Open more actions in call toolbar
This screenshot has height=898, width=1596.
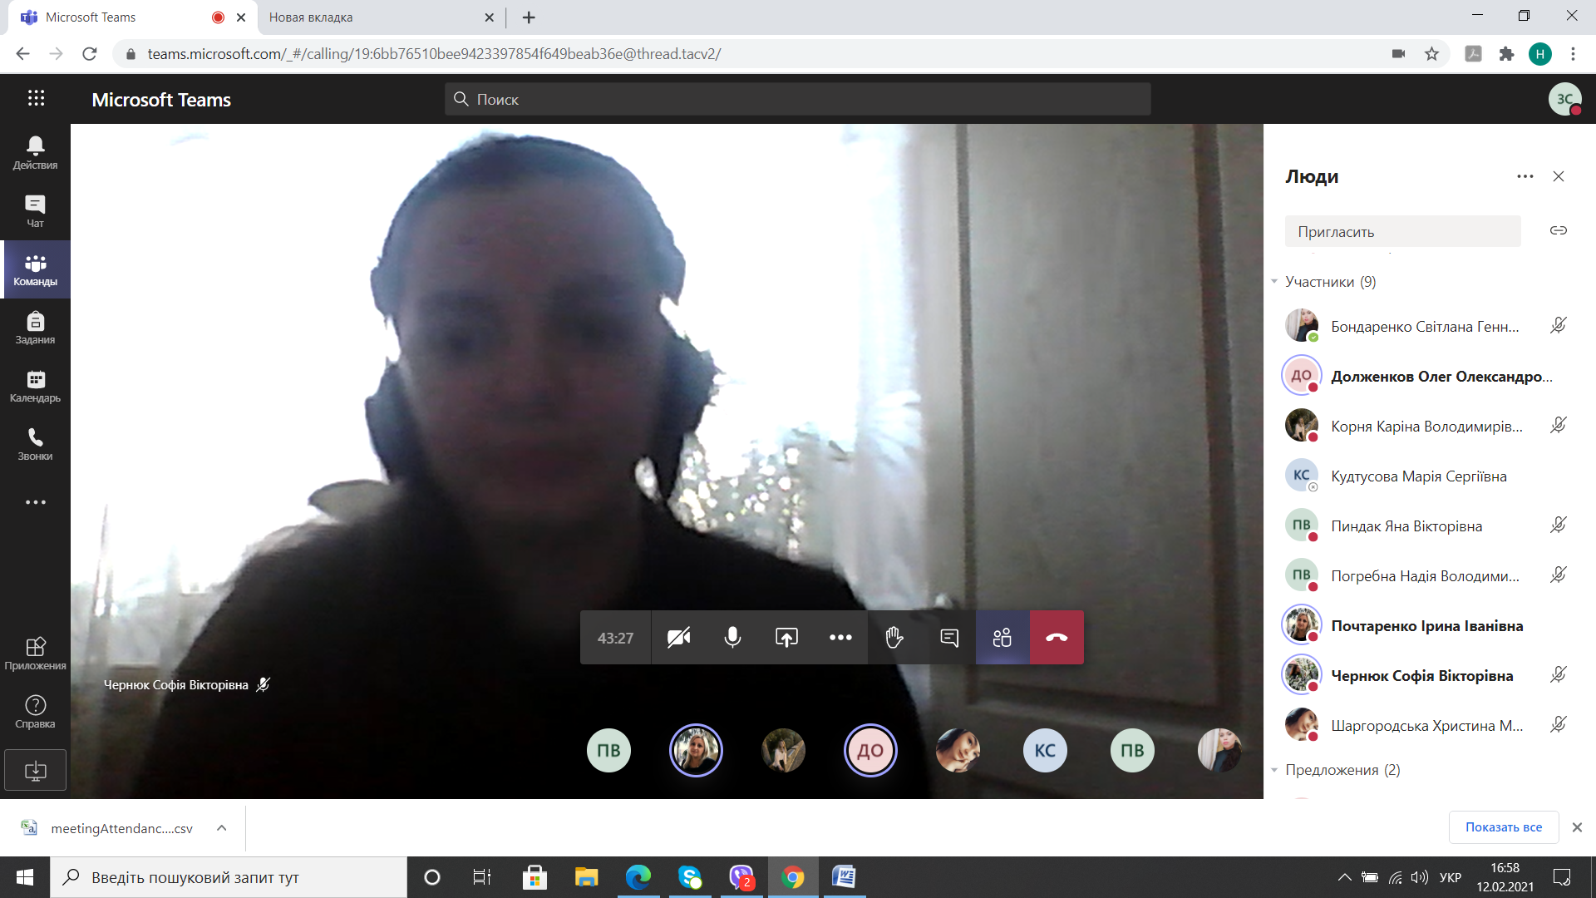(x=840, y=638)
